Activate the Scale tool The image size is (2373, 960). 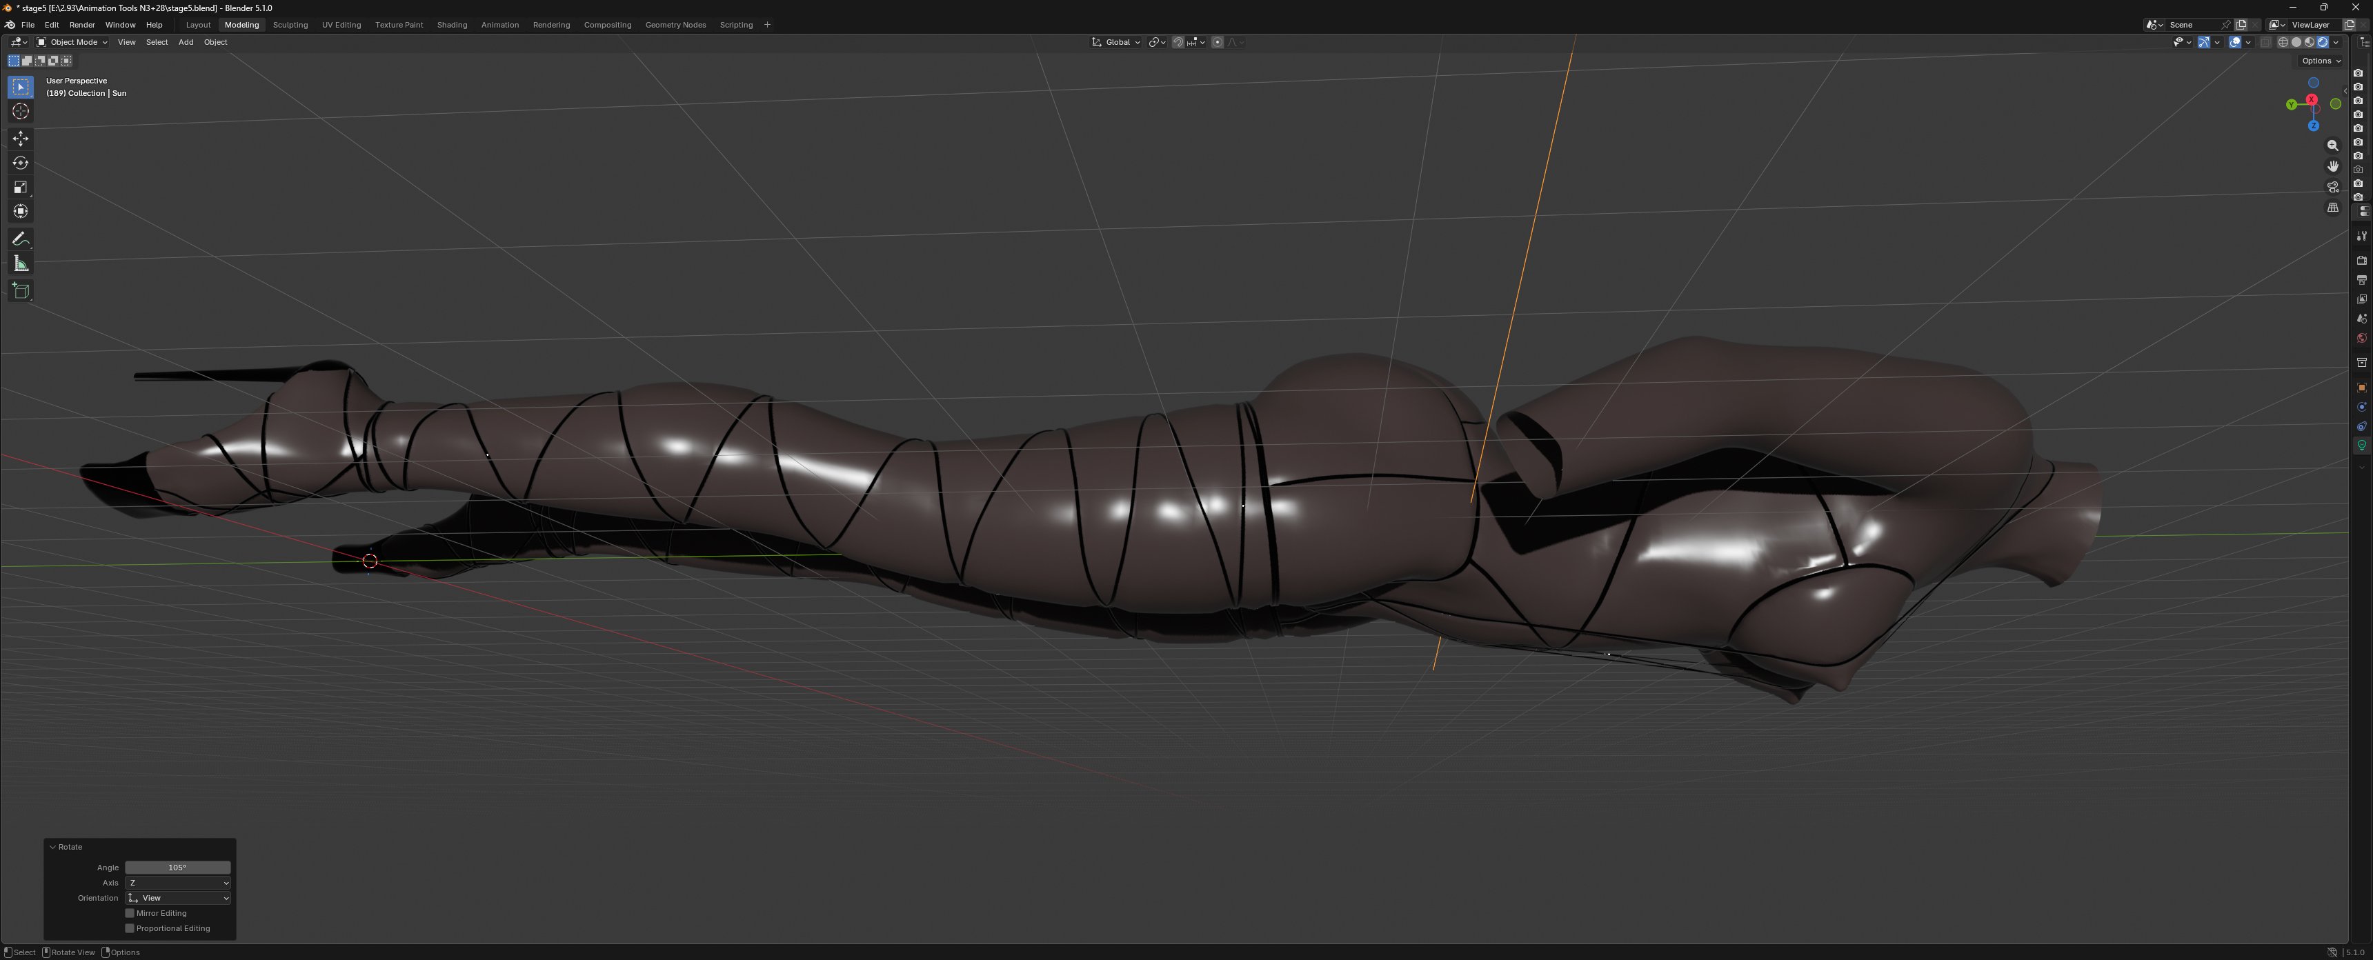coord(20,187)
